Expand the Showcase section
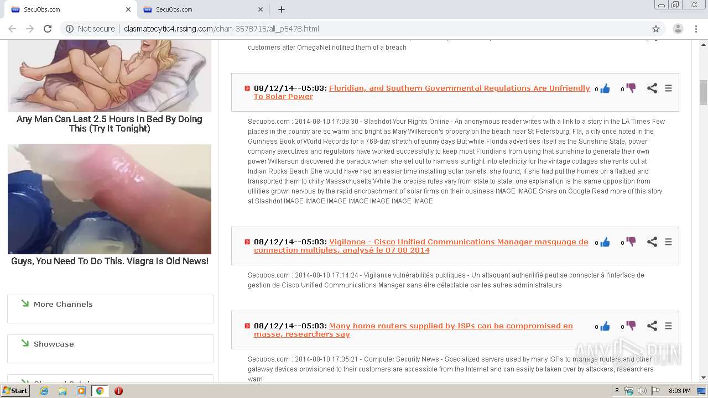Image resolution: width=708 pixels, height=398 pixels. [x=54, y=344]
